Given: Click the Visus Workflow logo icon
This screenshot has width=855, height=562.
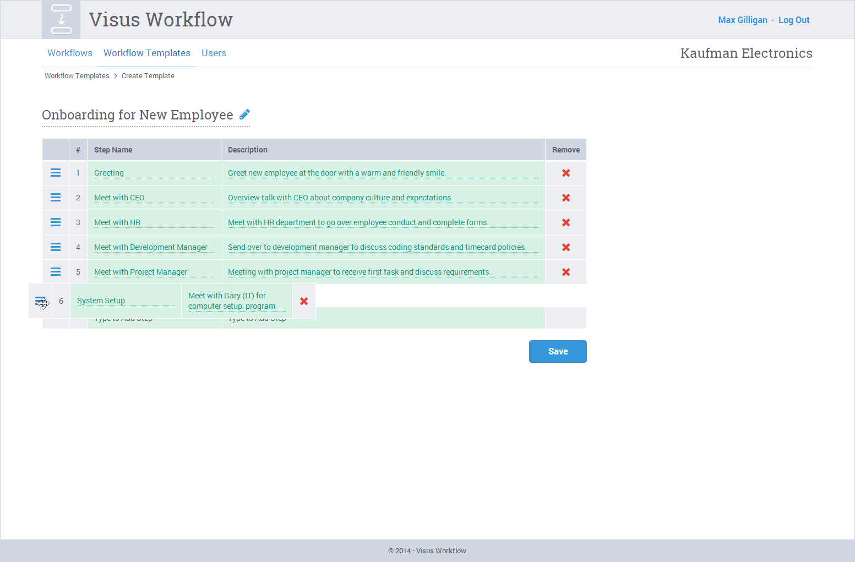Looking at the screenshot, I should [x=61, y=20].
